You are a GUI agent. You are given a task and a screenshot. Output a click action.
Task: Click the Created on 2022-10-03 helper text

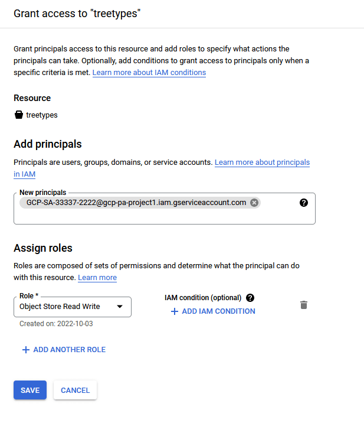56,324
